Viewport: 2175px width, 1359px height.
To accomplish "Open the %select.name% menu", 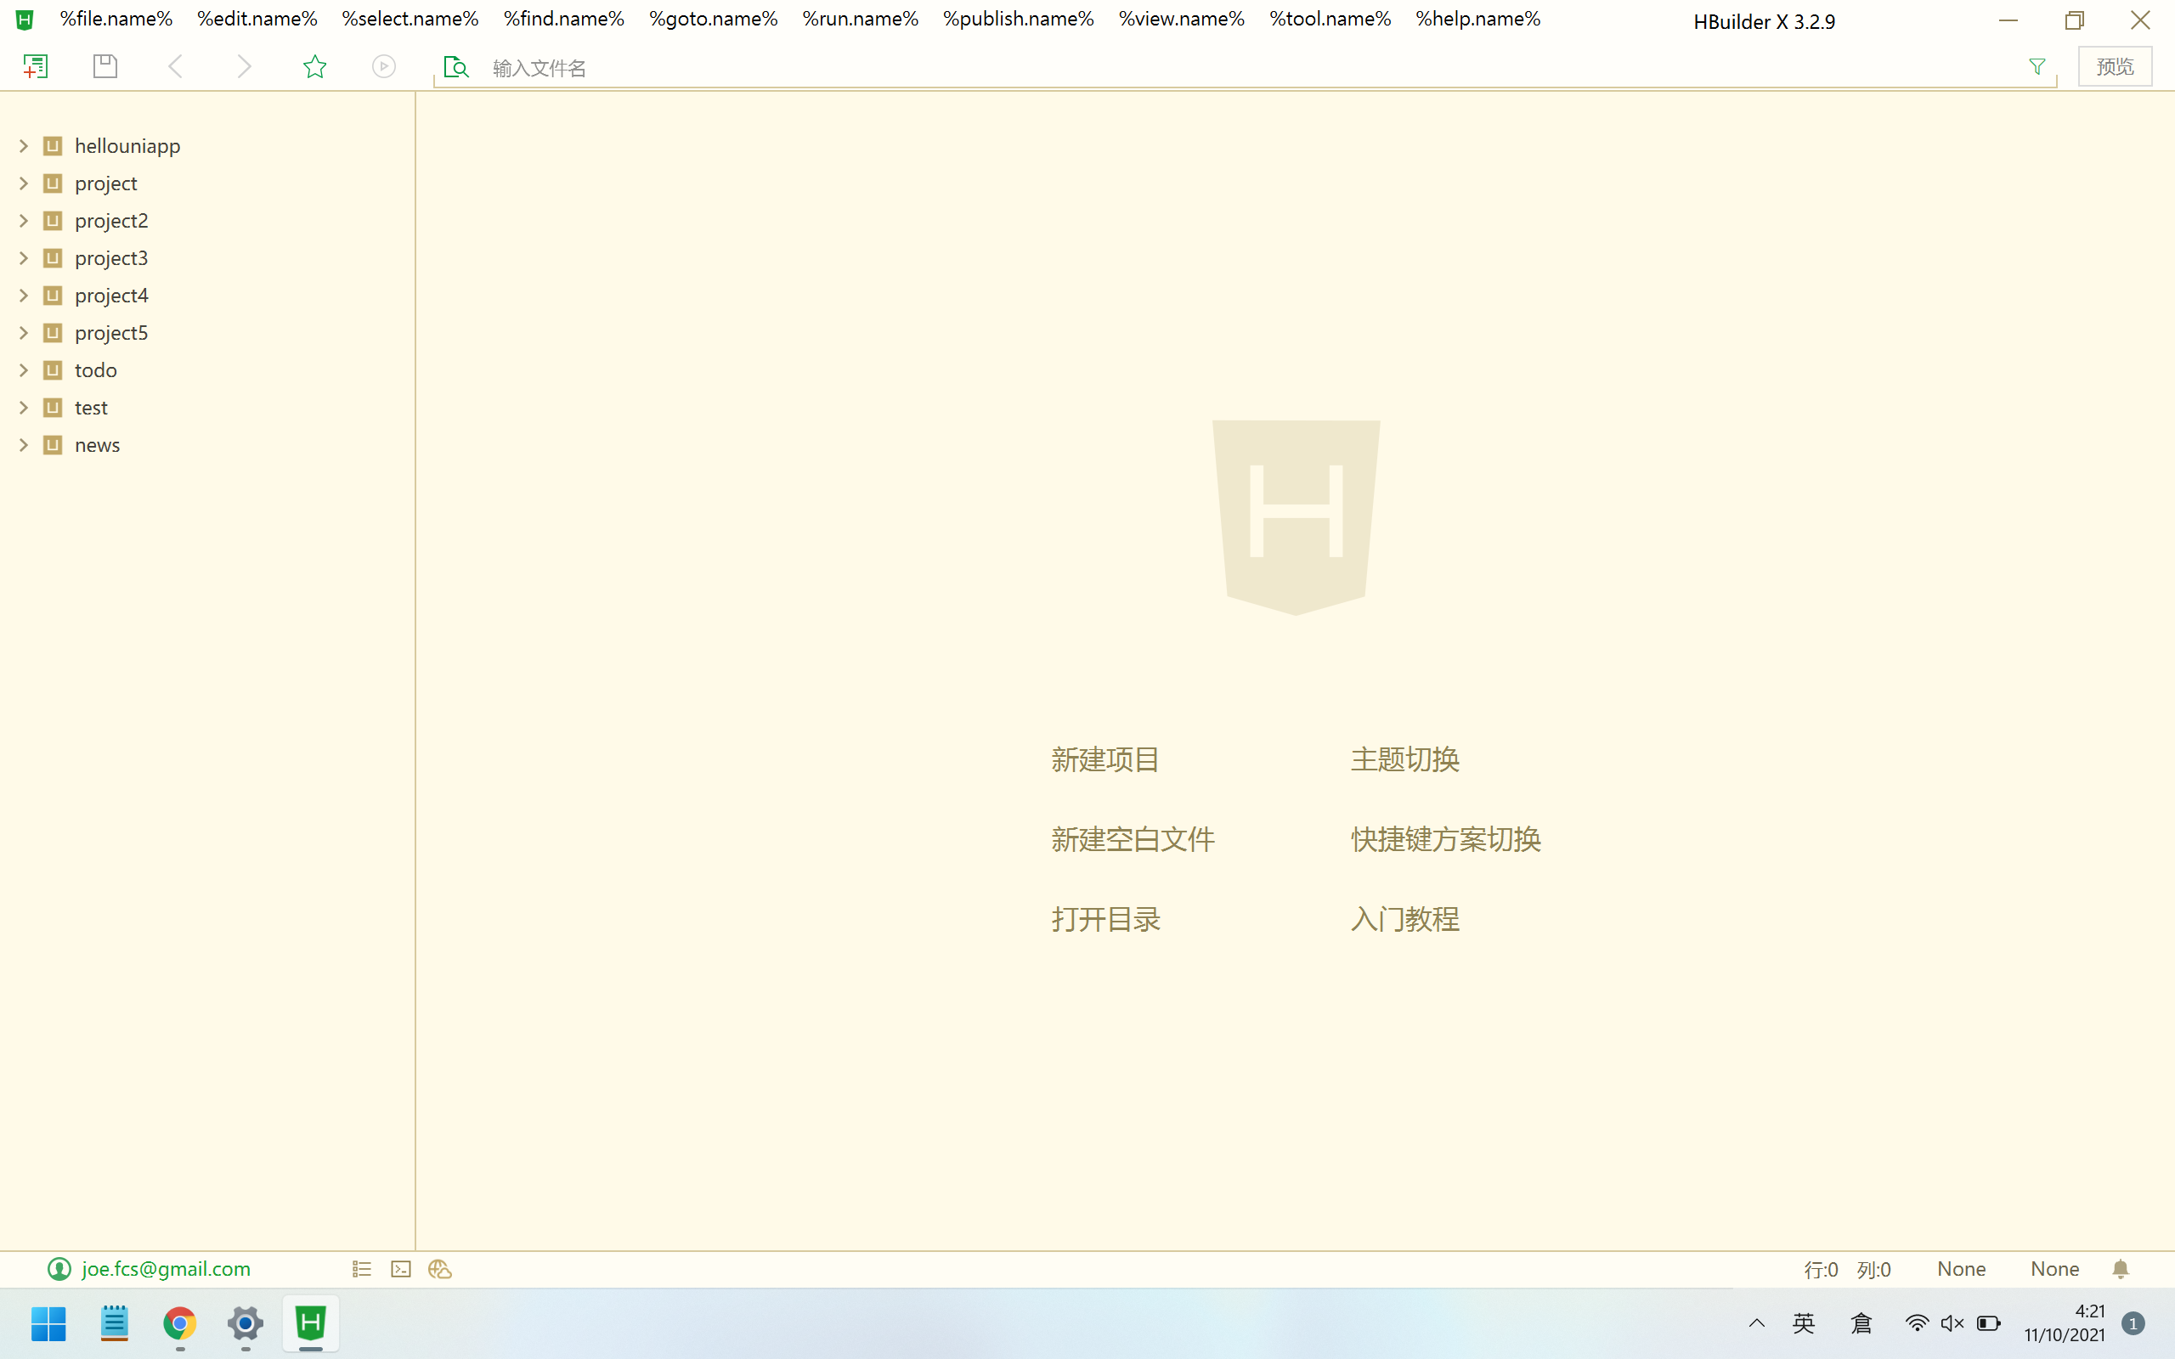I will coord(410,19).
